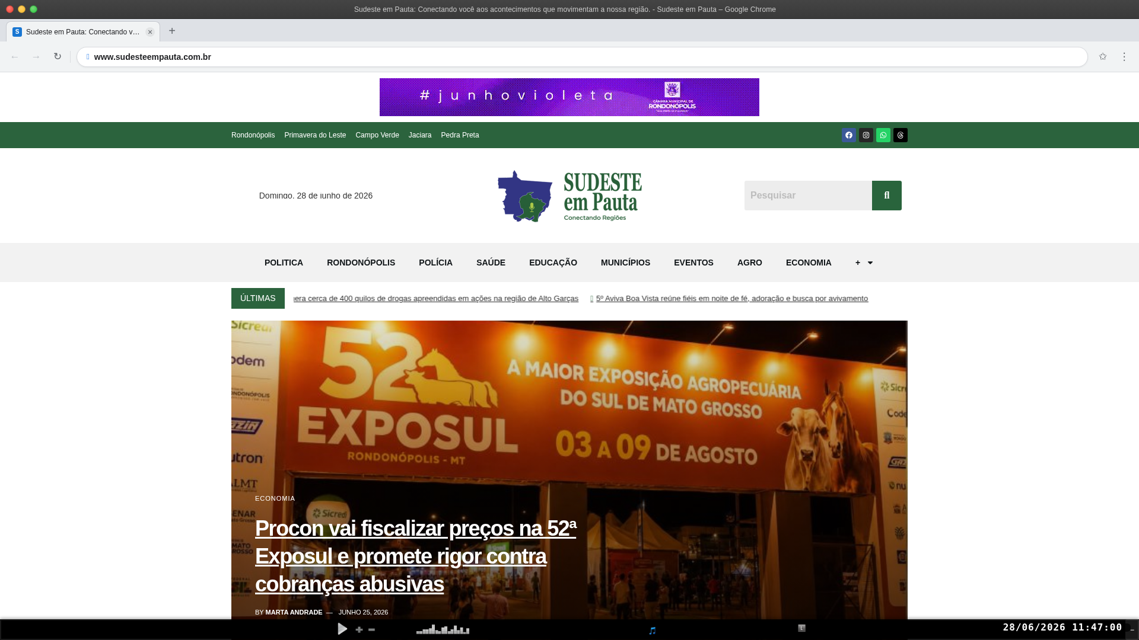Screen dimensions: 1139x640
Task: Open the Facebook social icon
Action: pos(849,135)
